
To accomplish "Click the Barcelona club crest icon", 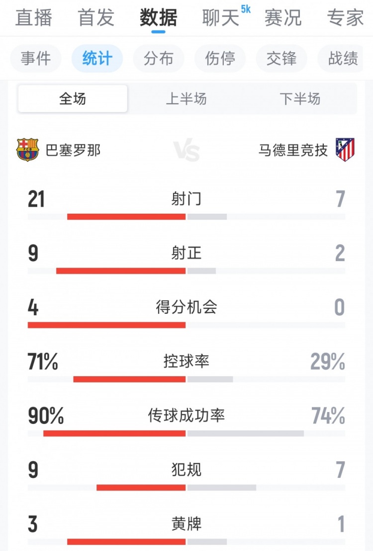I will tap(27, 150).
